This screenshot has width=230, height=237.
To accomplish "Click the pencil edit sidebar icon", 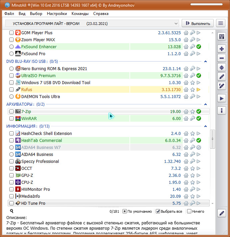I will [222, 77].
